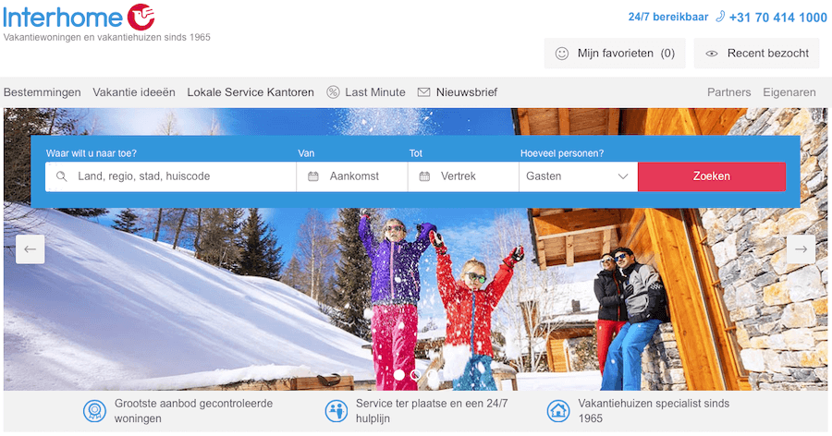Open Lokale Service Kantoren menu item
Viewport: 832px width, 436px height.
[x=251, y=92]
